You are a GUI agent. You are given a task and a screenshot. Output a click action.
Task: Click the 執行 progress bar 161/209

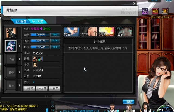pyautogui.click(x=40, y=47)
